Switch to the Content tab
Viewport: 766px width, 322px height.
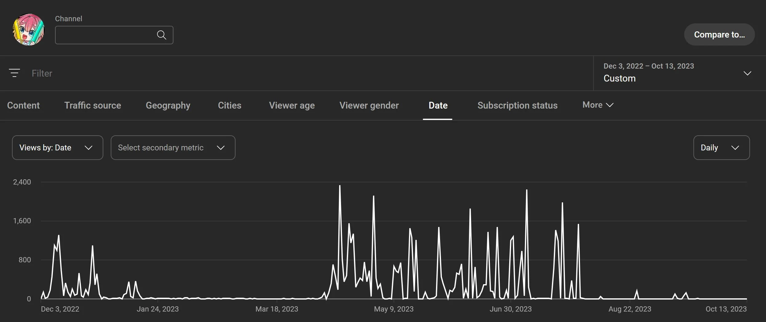(x=23, y=105)
